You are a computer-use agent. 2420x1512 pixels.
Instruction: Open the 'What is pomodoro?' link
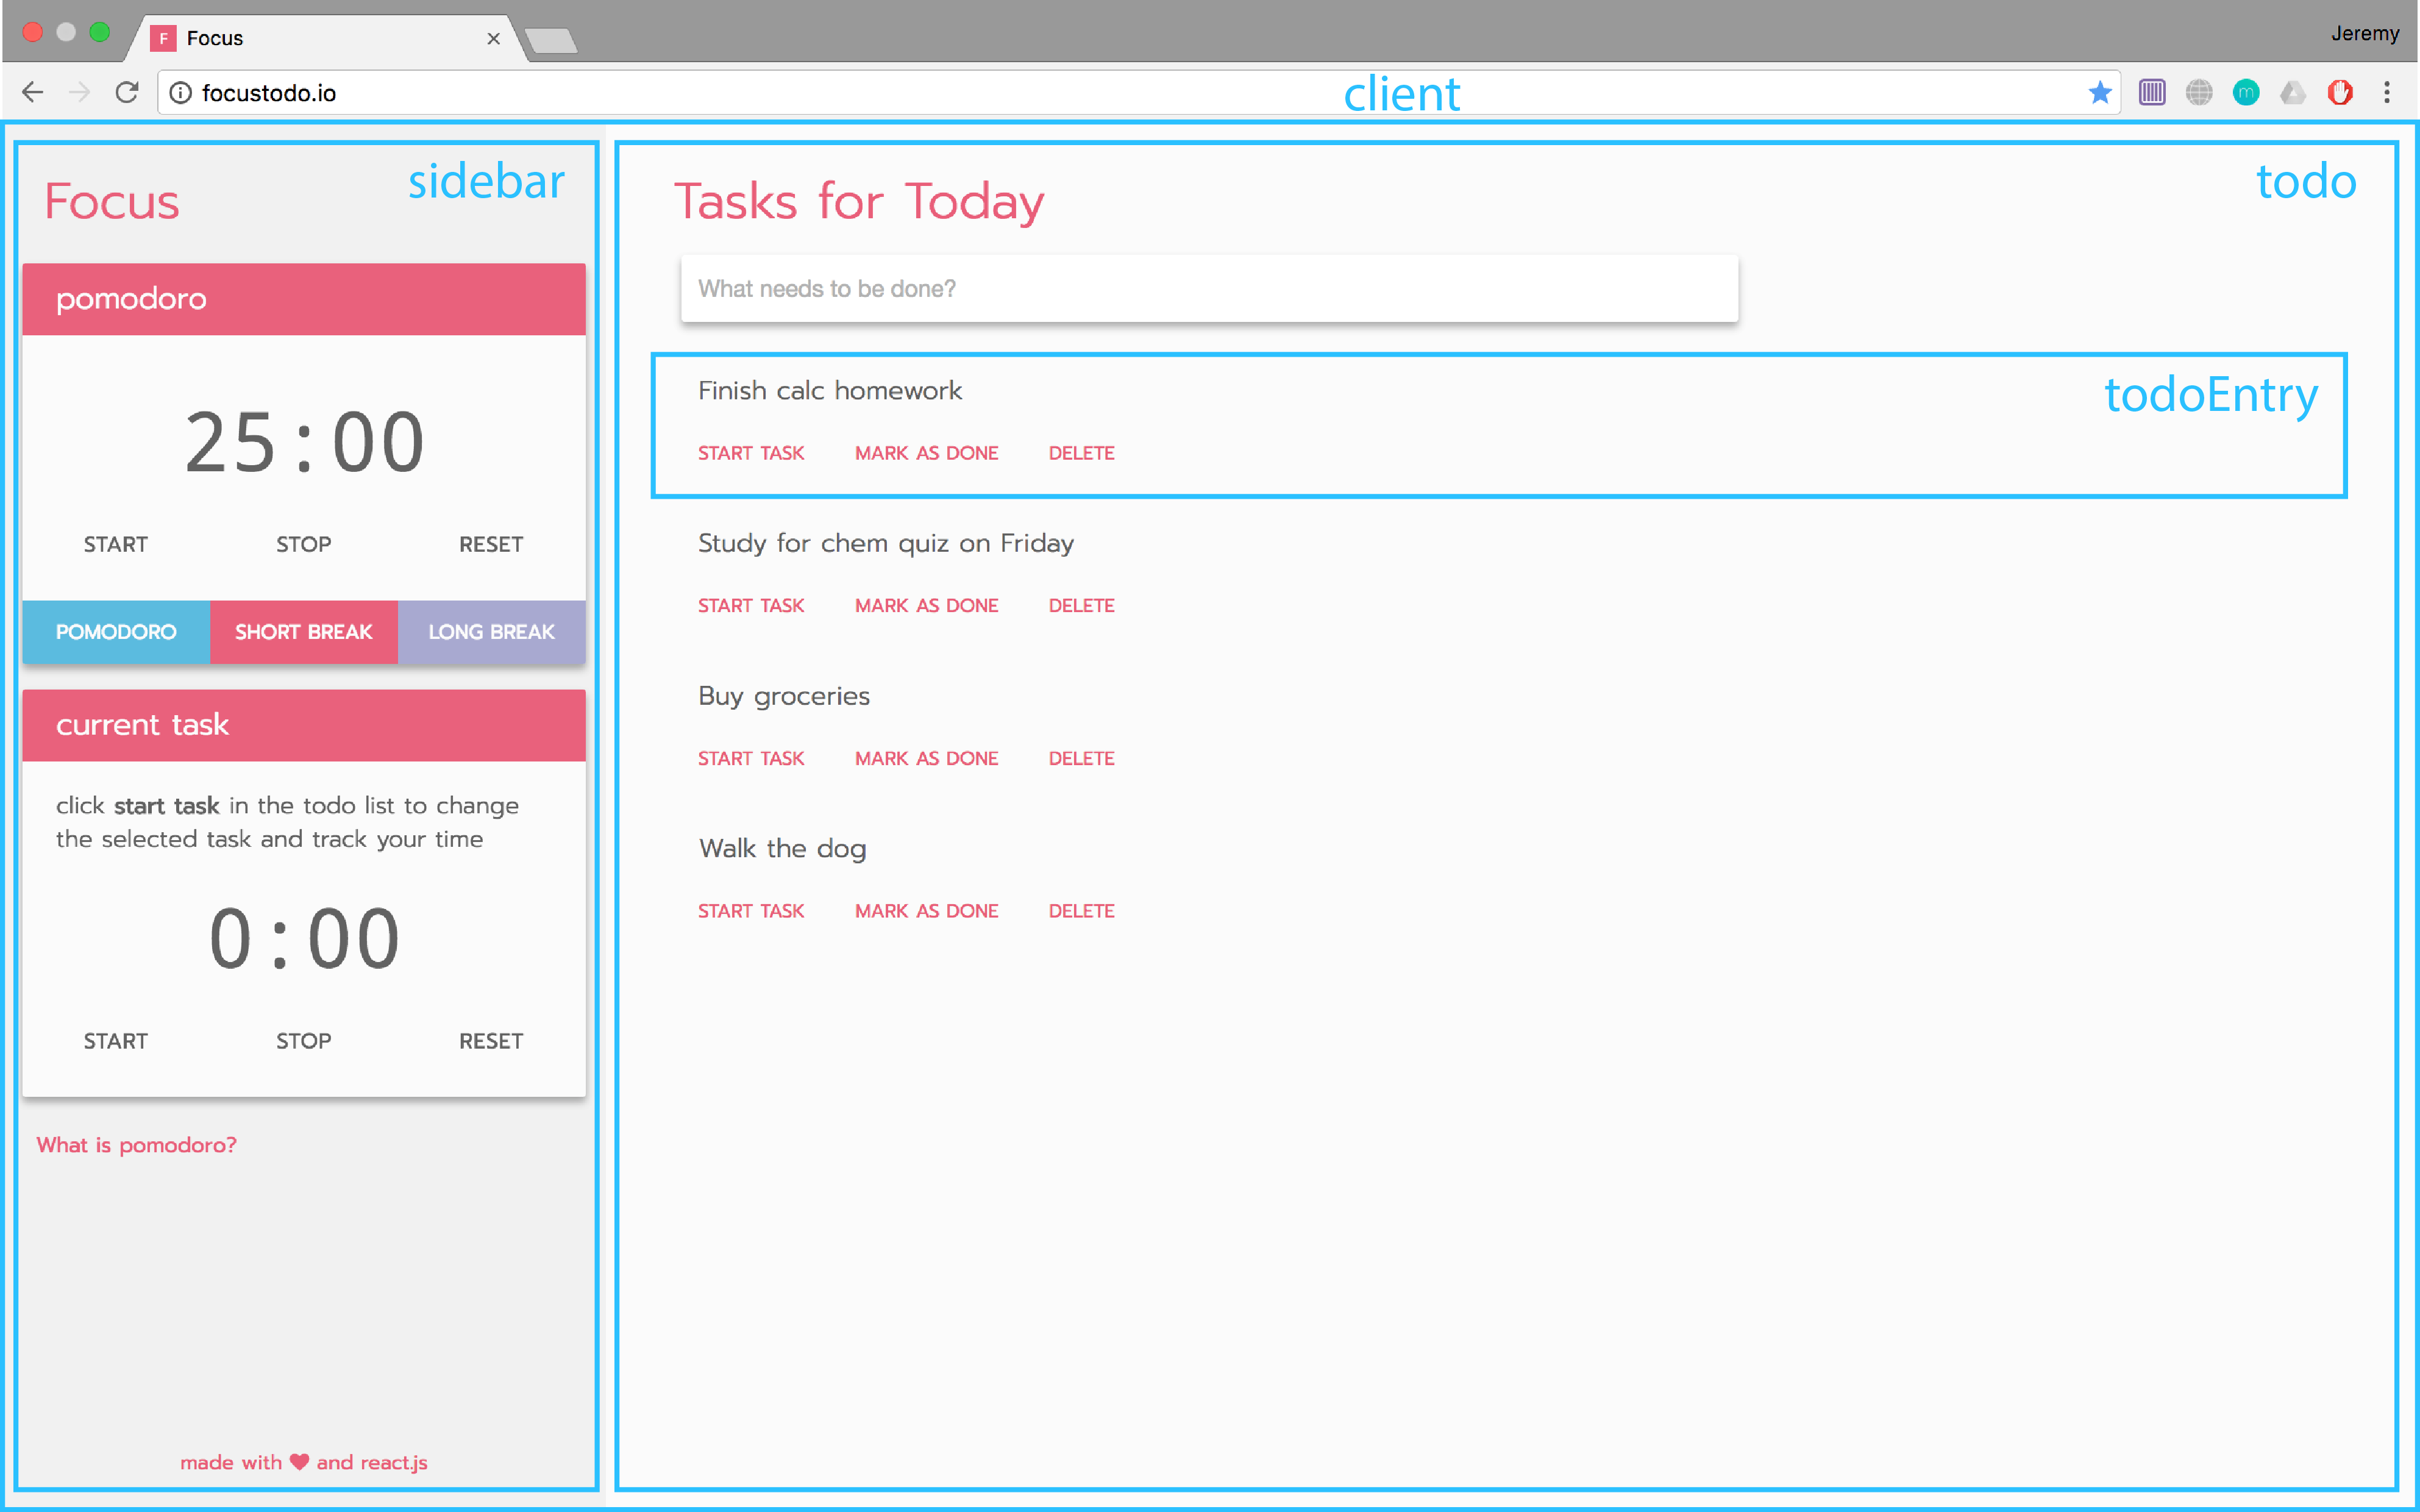pyautogui.click(x=137, y=1145)
